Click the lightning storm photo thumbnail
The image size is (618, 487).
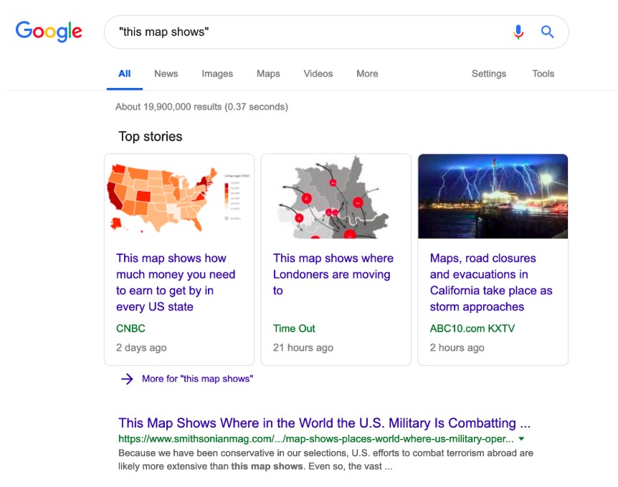493,197
